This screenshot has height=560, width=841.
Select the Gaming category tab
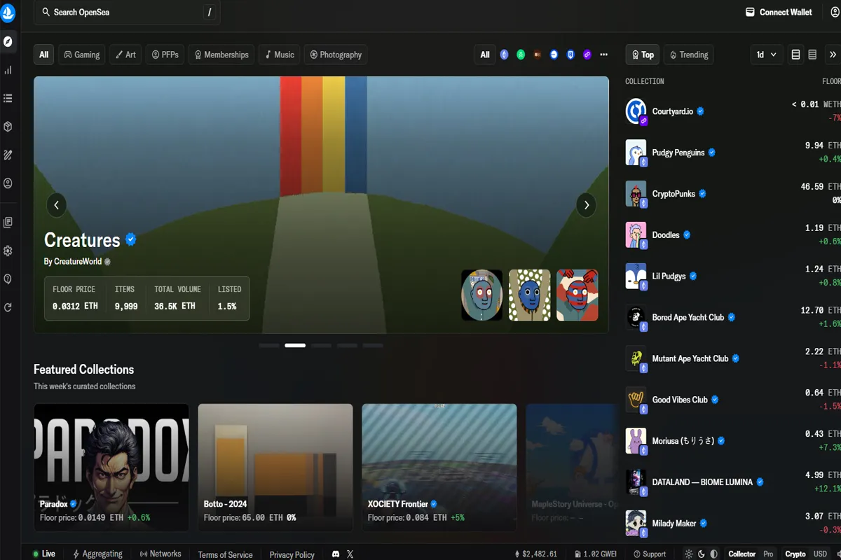[x=82, y=55]
